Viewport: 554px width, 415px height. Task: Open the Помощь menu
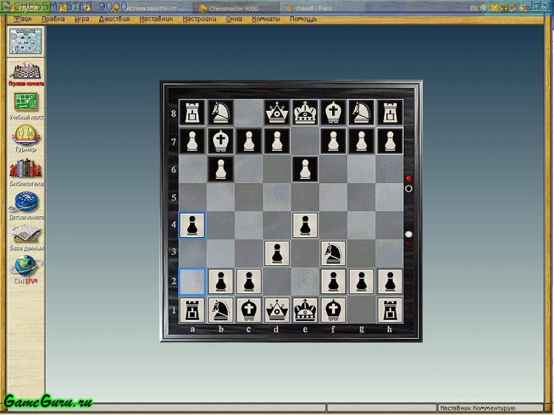tap(303, 19)
